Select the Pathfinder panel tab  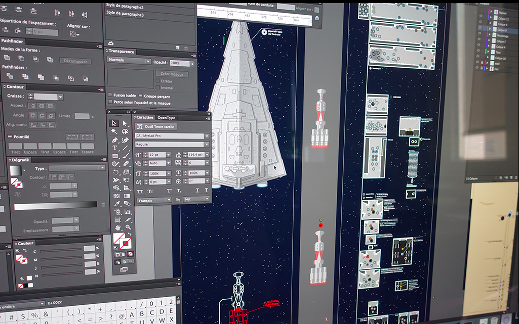[x=12, y=41]
